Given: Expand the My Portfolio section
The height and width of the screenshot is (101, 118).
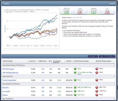Looking at the screenshot, I should [114, 99].
